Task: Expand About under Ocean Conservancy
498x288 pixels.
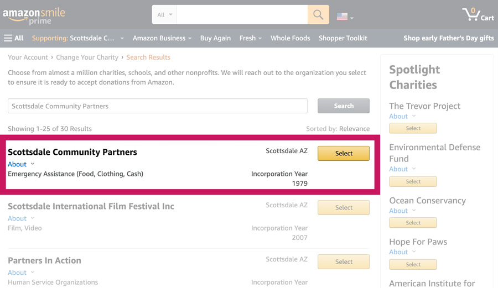Action: [x=402, y=211]
